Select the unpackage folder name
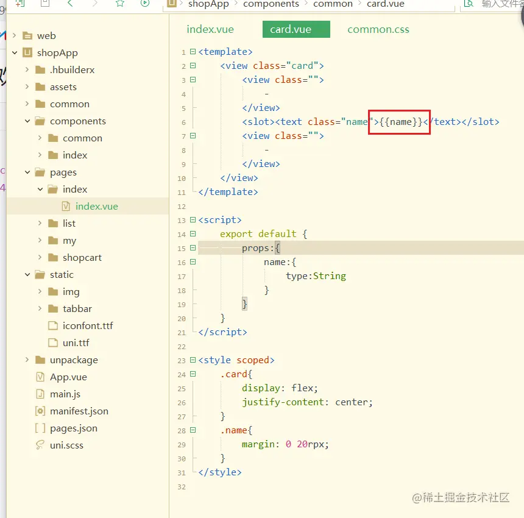The image size is (524, 518). click(x=74, y=360)
